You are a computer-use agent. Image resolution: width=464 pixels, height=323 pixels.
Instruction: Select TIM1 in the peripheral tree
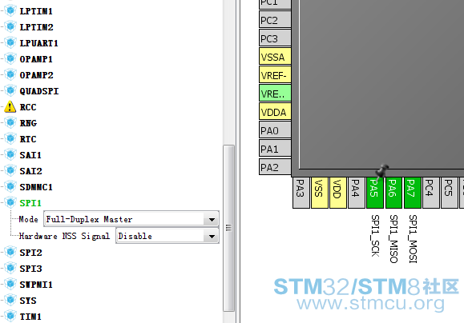(30, 317)
